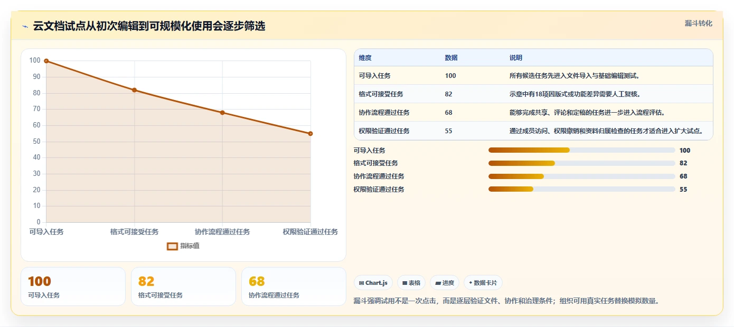Click the 进度 chip

click(x=445, y=283)
